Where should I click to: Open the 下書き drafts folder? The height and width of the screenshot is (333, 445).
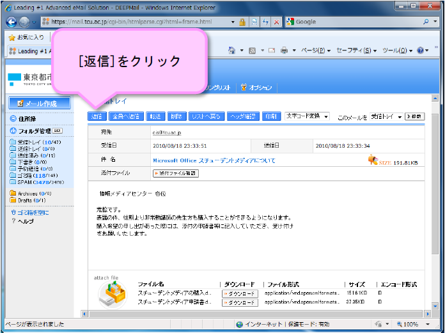(28, 162)
